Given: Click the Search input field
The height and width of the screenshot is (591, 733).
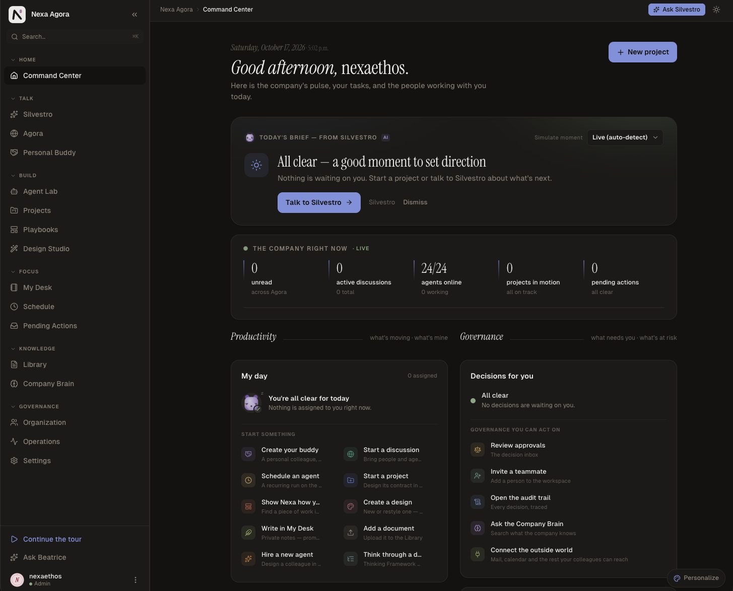Looking at the screenshot, I should click(x=75, y=37).
